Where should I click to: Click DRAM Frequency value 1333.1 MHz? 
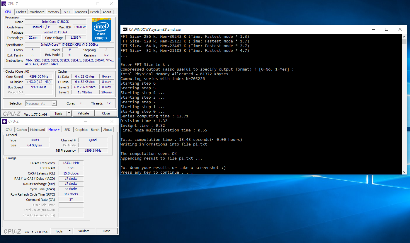tap(71, 163)
